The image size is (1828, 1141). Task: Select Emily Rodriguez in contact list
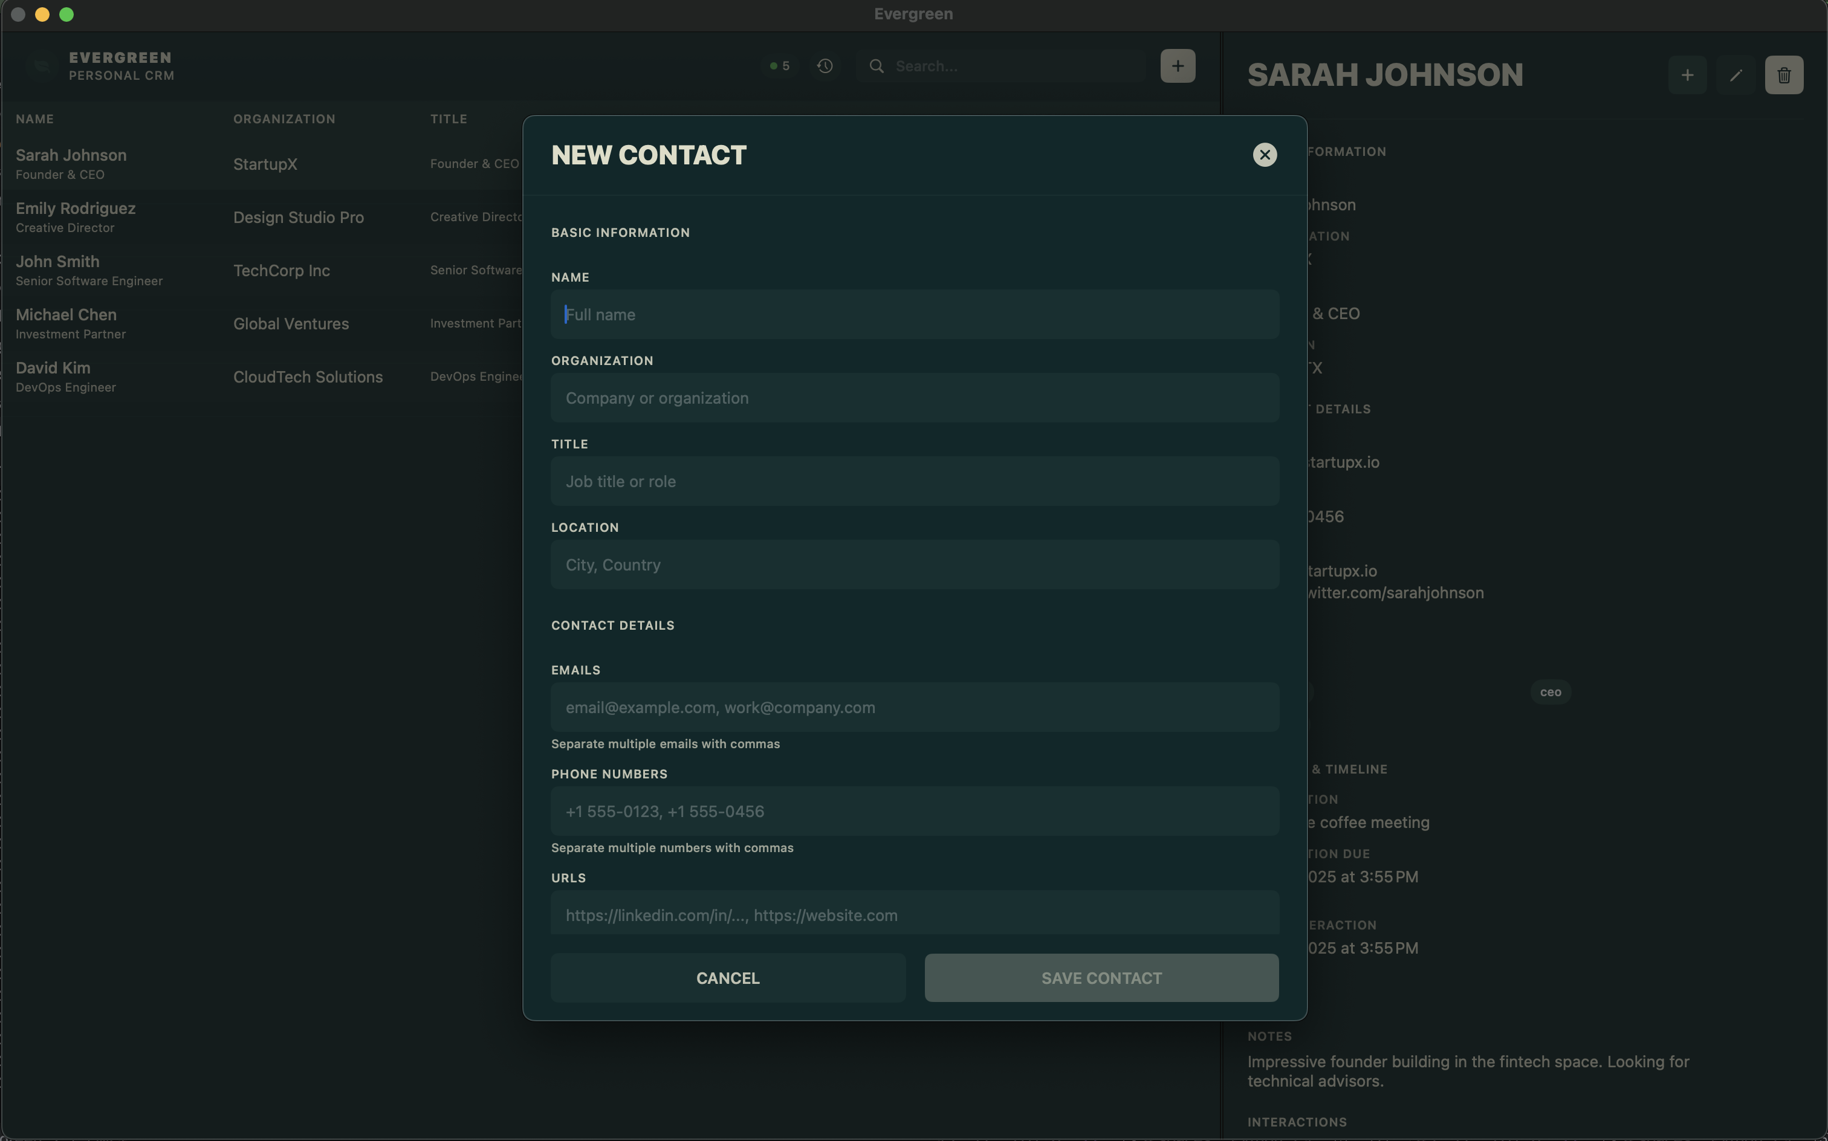point(76,216)
